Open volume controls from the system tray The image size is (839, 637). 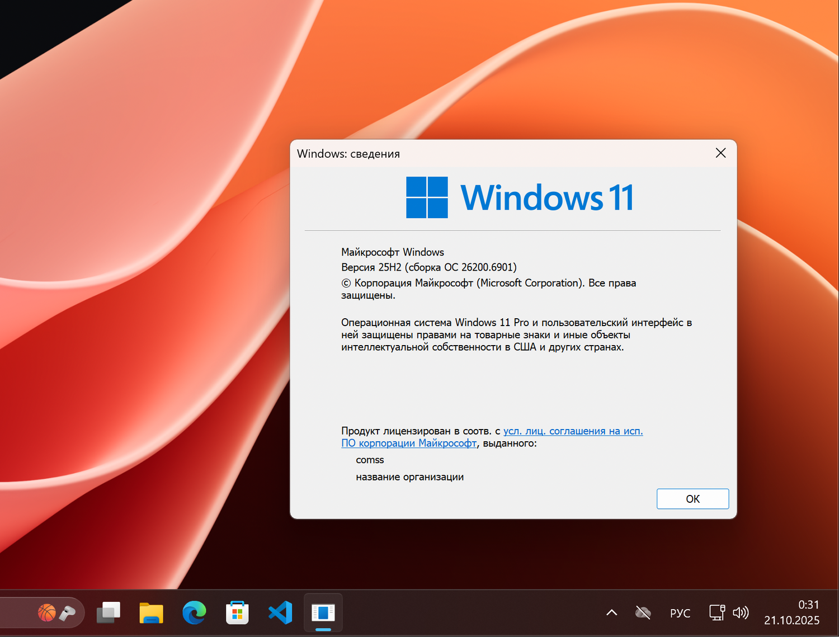click(741, 612)
